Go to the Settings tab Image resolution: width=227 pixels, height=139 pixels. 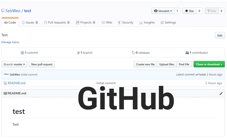click(168, 23)
